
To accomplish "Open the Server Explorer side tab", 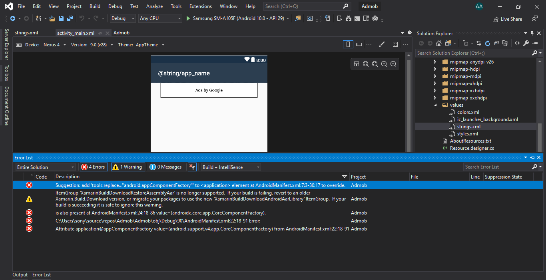I will point(6,44).
